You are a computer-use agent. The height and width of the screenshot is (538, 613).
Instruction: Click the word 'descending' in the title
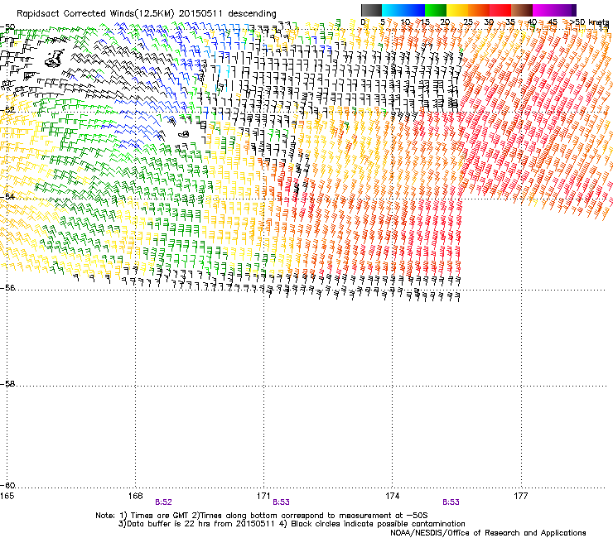(252, 14)
